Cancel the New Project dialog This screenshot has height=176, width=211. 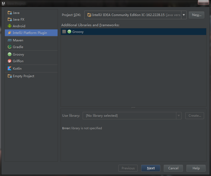173,168
